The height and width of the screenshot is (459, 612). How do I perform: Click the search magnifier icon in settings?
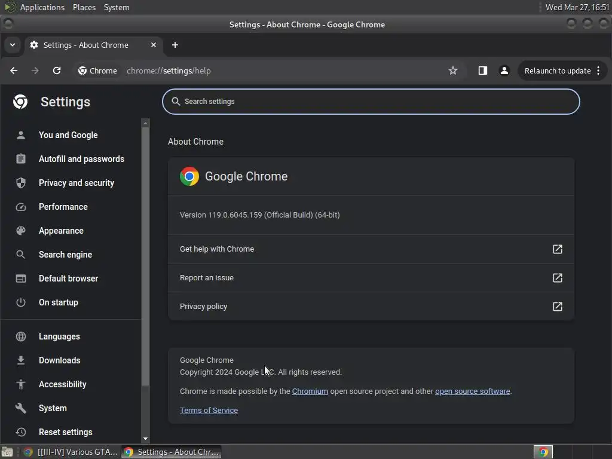click(176, 102)
